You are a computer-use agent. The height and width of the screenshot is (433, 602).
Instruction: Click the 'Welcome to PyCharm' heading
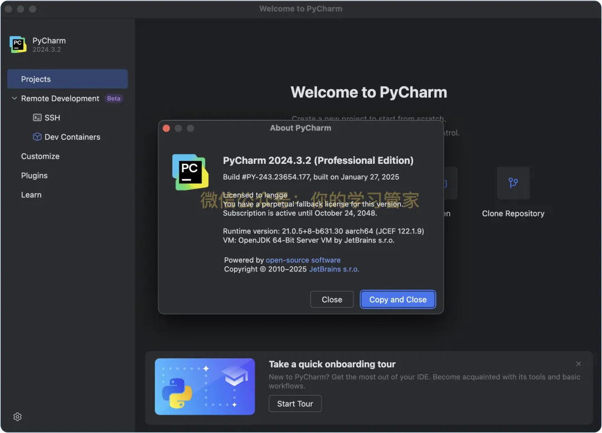[x=368, y=92]
